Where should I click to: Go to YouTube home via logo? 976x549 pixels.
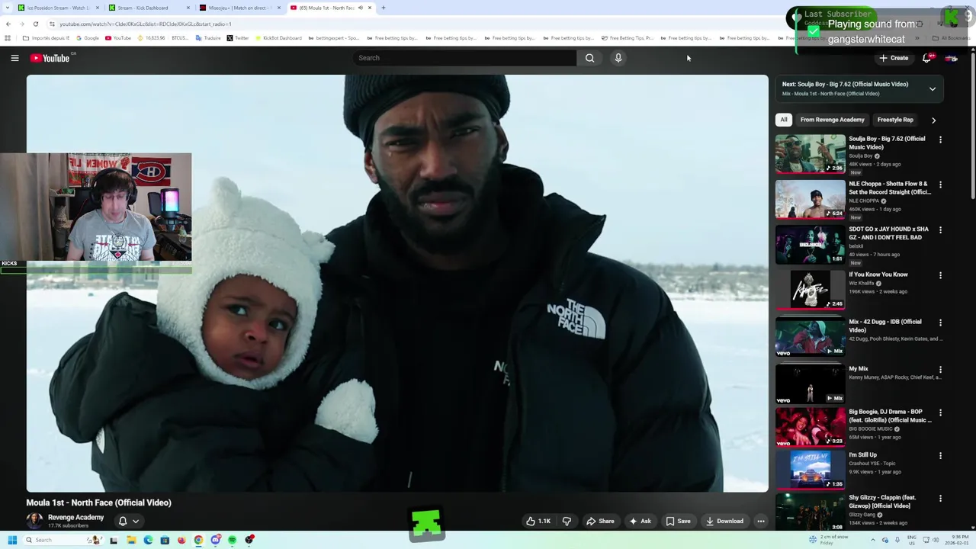[x=50, y=58]
